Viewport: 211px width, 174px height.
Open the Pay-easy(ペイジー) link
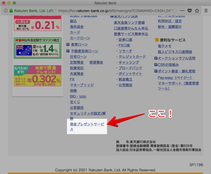(x=176, y=78)
